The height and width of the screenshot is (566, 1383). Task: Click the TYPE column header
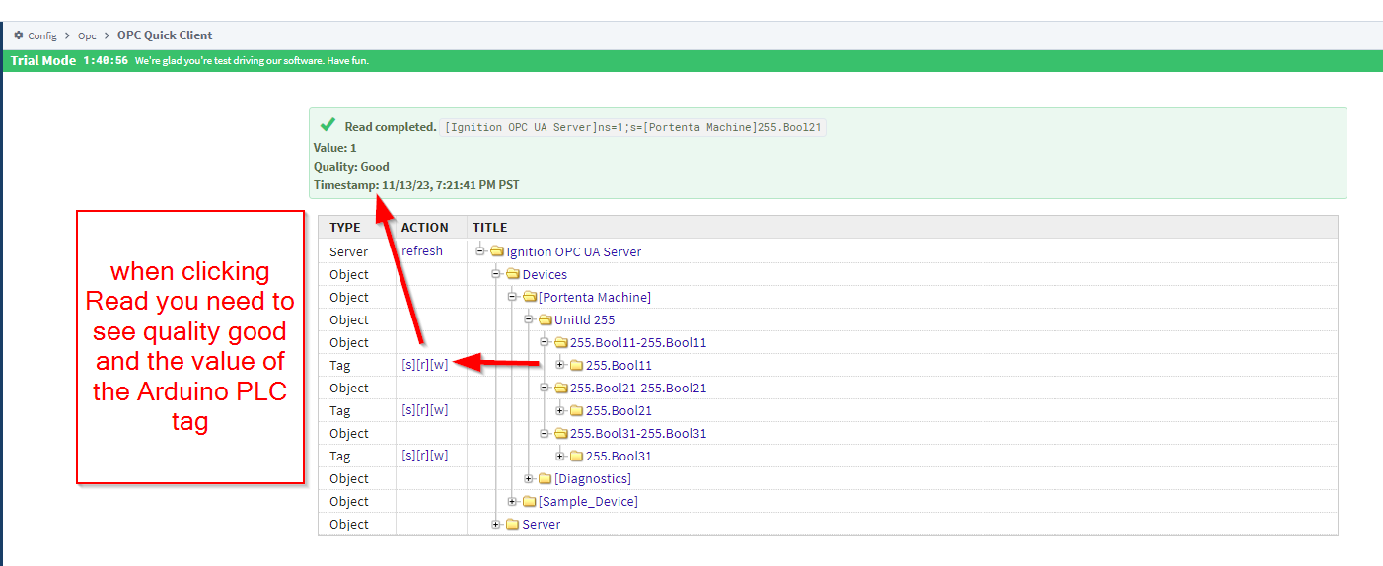345,227
